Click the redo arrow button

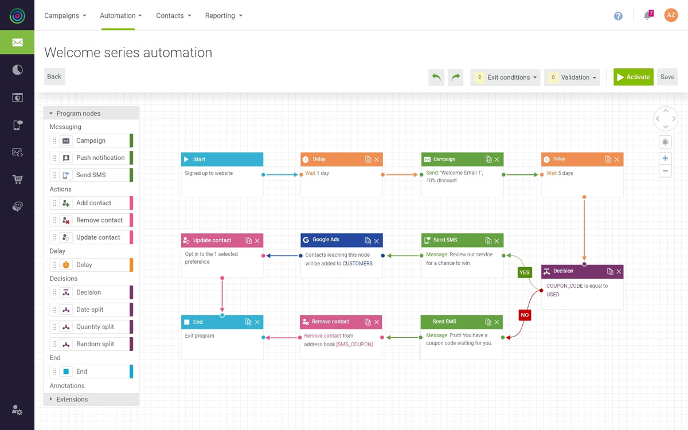click(456, 77)
